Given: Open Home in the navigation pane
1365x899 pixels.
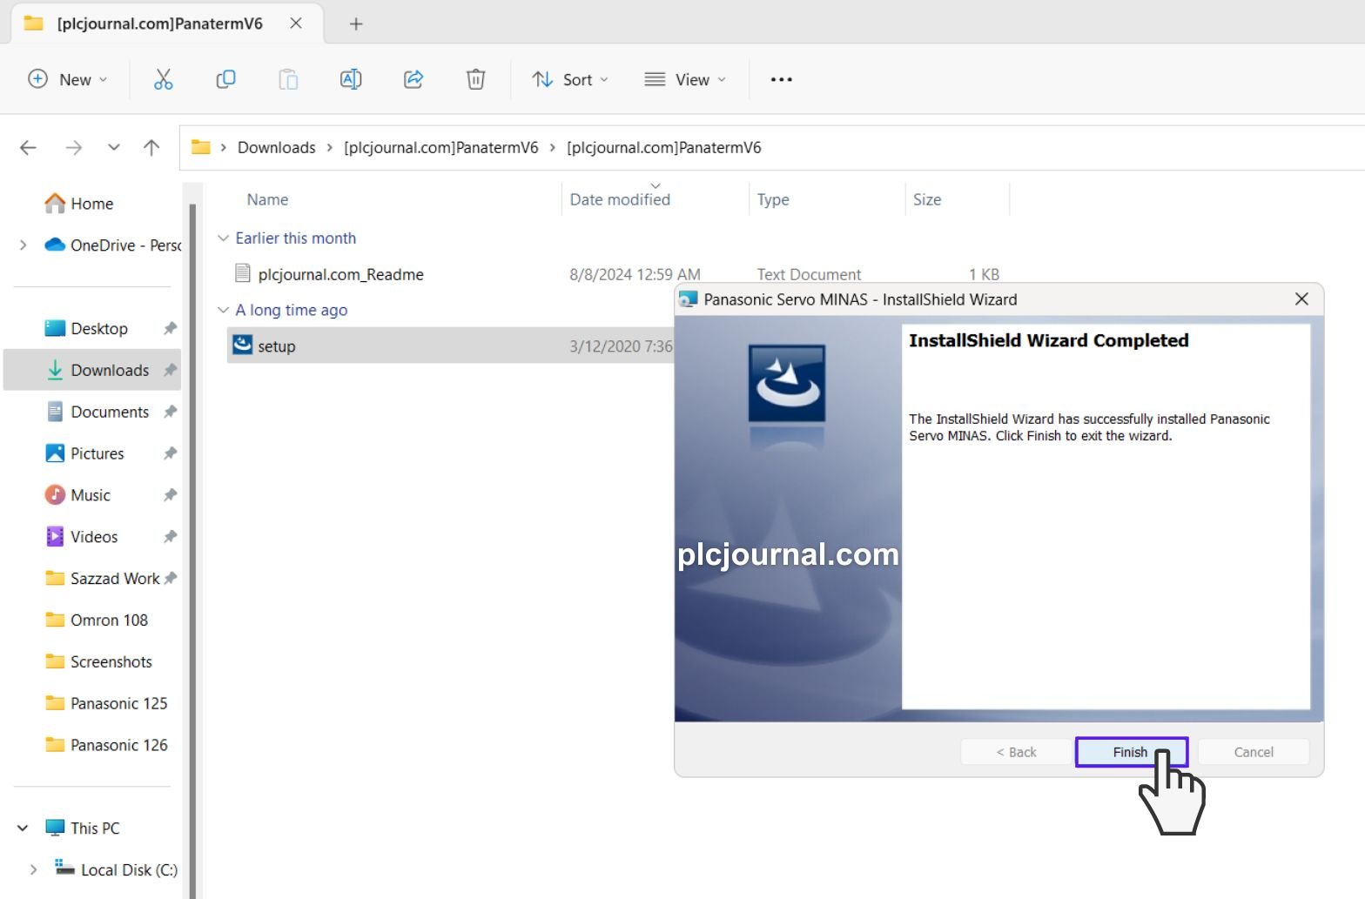Looking at the screenshot, I should pyautogui.click(x=92, y=204).
